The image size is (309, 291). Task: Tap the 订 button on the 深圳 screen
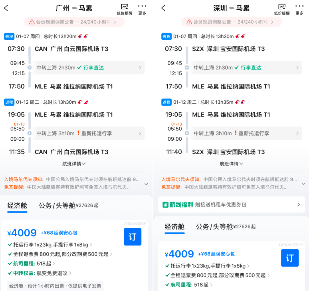click(x=290, y=258)
